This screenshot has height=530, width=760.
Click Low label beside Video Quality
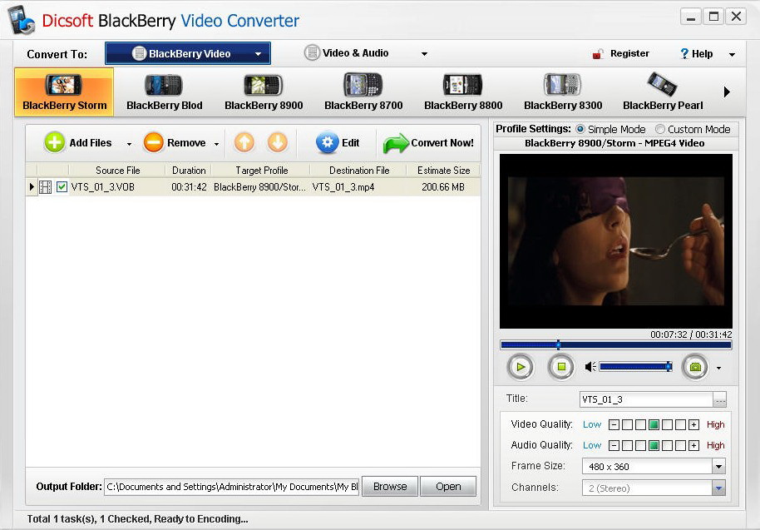tap(592, 425)
